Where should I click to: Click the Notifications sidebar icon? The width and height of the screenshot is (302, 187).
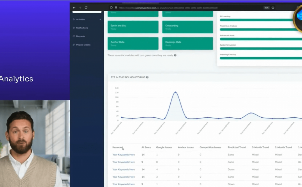click(x=74, y=28)
